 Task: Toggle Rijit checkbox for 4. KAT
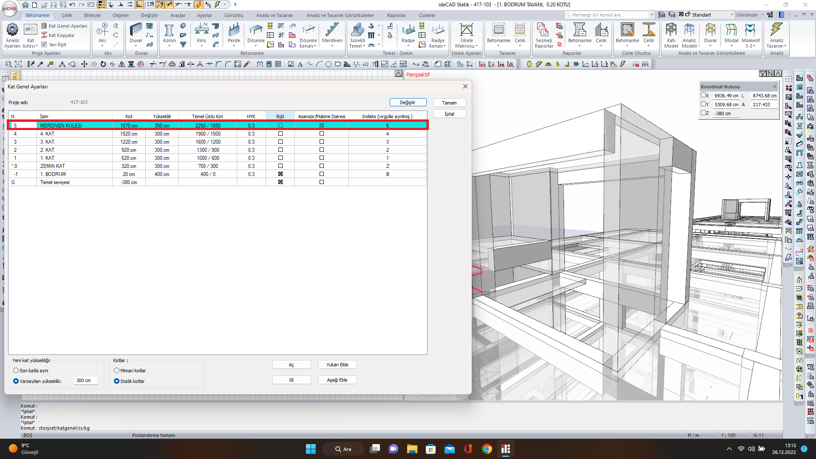coord(280,133)
